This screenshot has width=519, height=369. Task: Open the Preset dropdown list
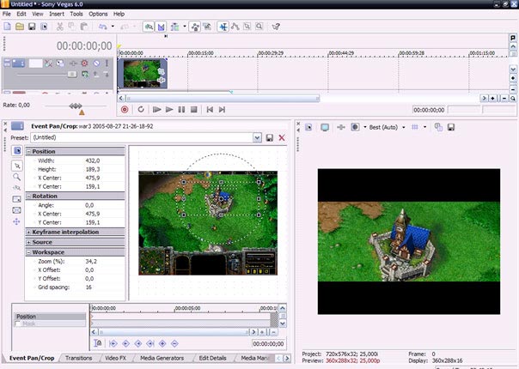(x=256, y=137)
